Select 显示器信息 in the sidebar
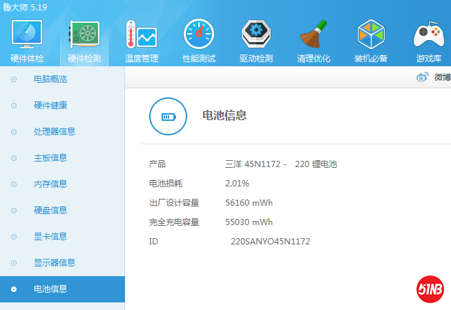 [55, 263]
